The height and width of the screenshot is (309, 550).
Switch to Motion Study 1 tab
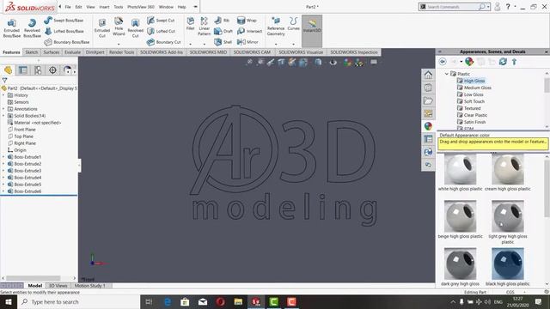[89, 286]
